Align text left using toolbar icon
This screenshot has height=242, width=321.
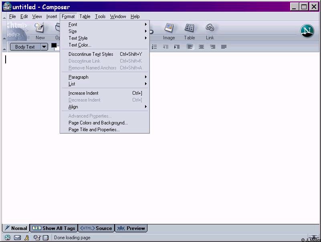(190, 47)
